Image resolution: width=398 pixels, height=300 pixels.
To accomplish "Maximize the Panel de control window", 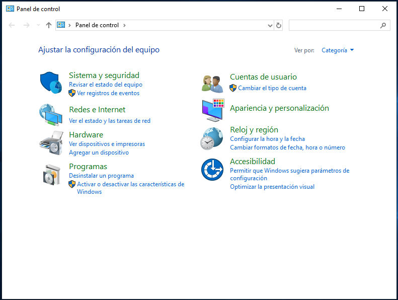I will pyautogui.click(x=362, y=9).
